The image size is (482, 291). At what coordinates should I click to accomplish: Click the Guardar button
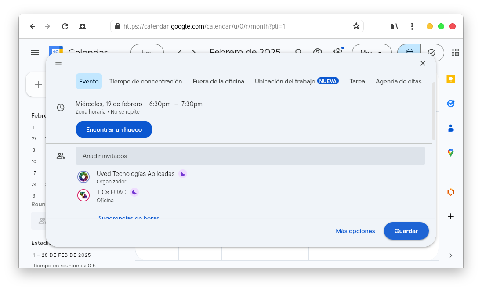point(406,231)
